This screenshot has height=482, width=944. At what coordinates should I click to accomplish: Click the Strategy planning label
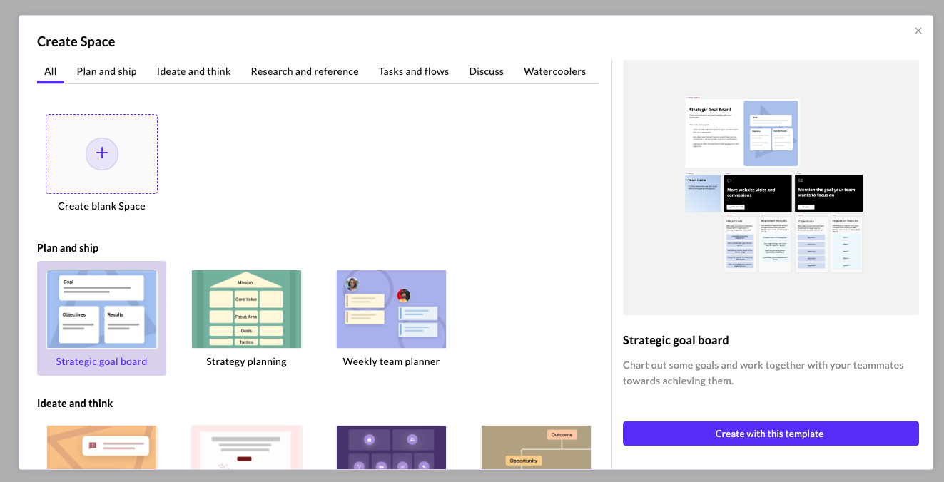[247, 361]
